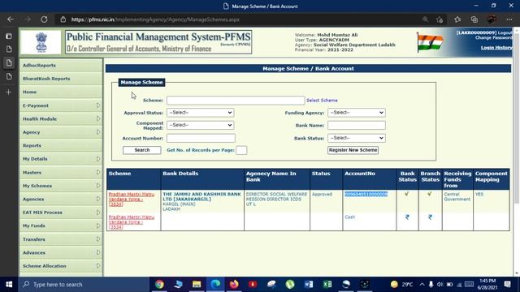Click the browser address bar URL
520x292 pixels.
155,19
